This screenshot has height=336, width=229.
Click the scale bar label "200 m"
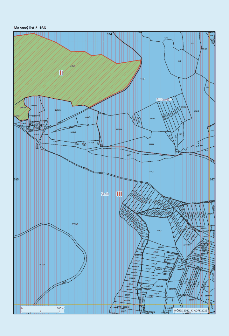[x=61, y=308]
